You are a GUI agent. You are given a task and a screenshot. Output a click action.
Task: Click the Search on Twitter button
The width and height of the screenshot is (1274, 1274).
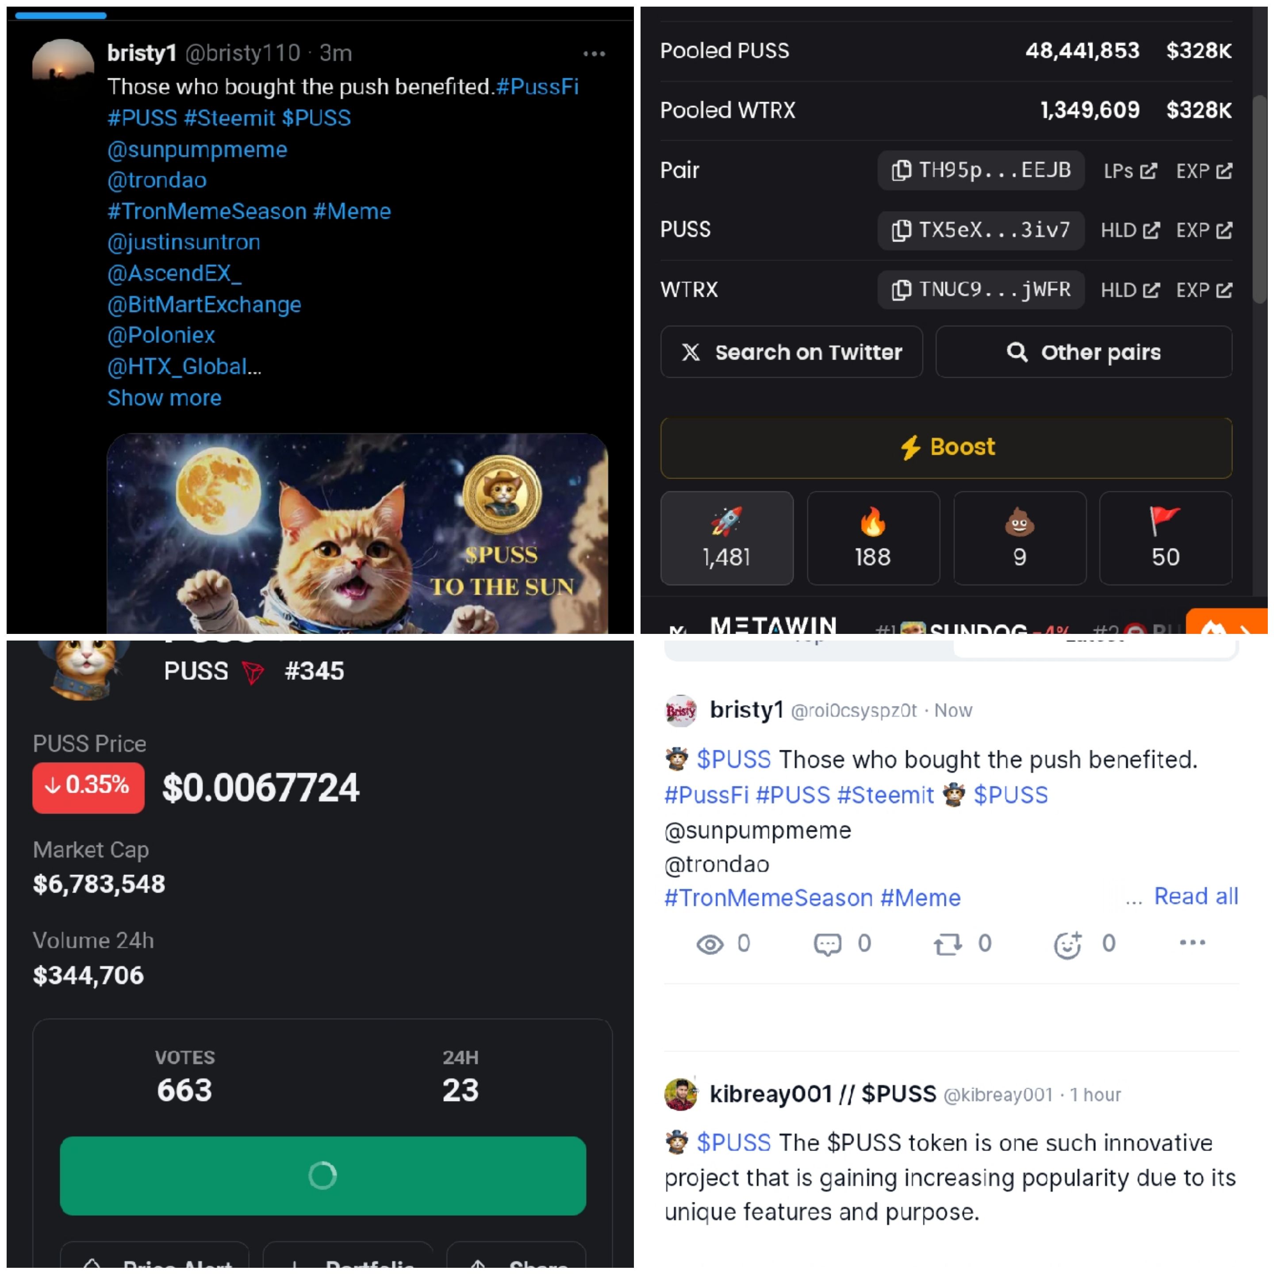click(x=791, y=352)
